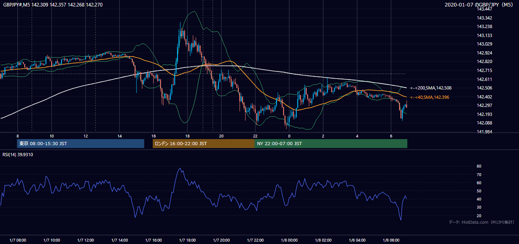The height and width of the screenshot is (244, 519).
Task: Select the NY 22:00-07:00 JST session bar
Action: click(331, 144)
